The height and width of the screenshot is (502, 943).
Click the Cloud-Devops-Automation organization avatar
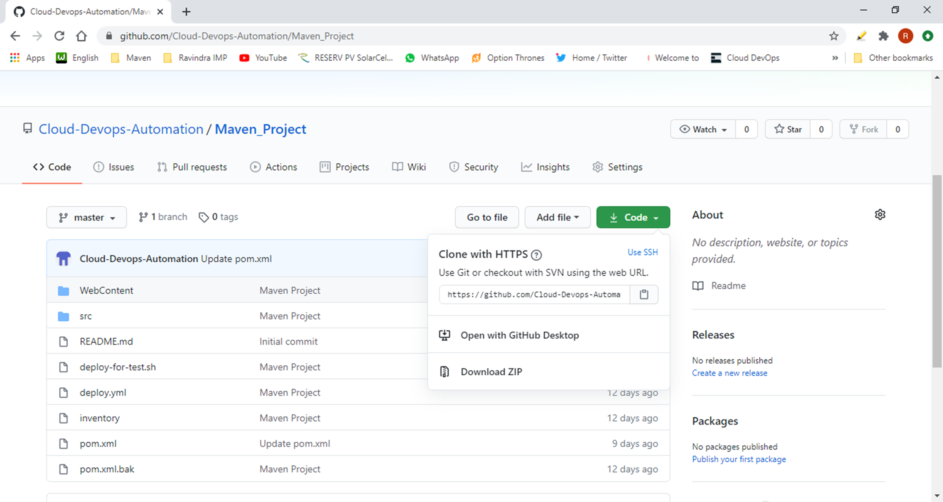63,258
